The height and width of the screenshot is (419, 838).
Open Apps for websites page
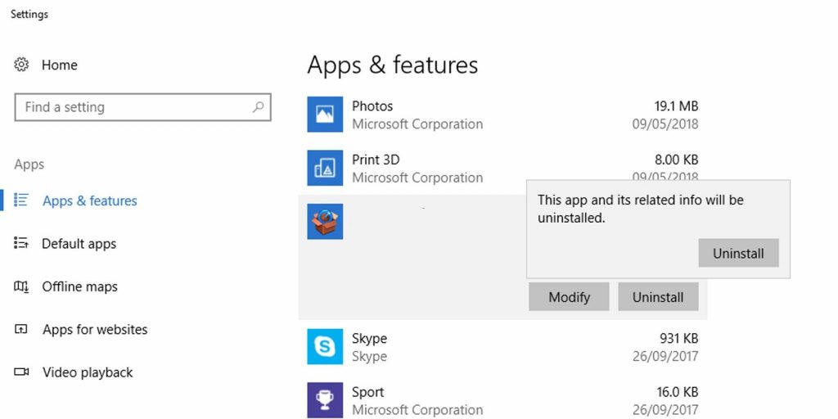95,330
